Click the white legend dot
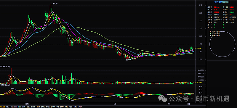This screenshot has height=108, width=237. (x=211, y=35)
